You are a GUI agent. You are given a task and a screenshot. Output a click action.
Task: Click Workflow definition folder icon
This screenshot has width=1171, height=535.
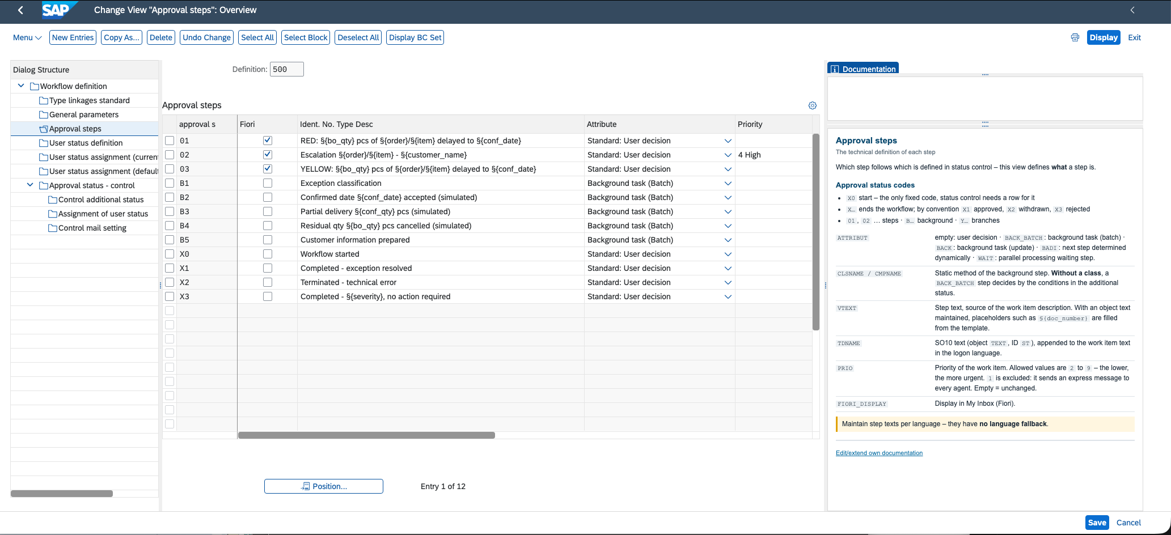coord(35,86)
